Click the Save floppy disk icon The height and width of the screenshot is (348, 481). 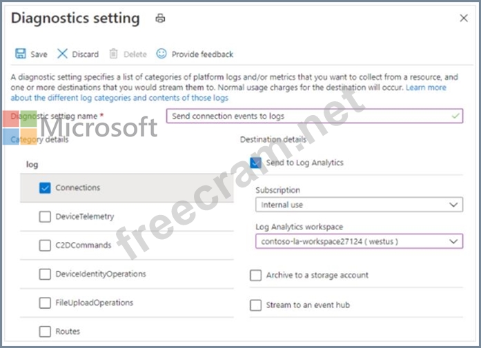tap(21, 54)
